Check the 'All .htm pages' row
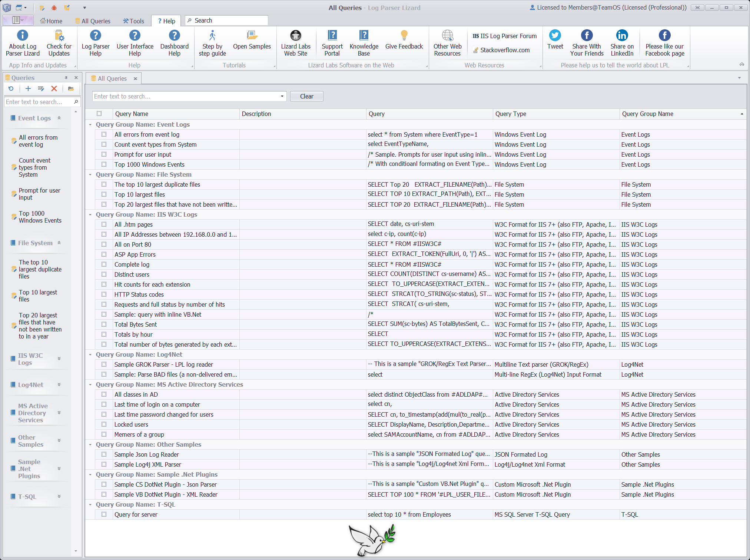Viewport: 750px width, 560px height. [x=104, y=224]
